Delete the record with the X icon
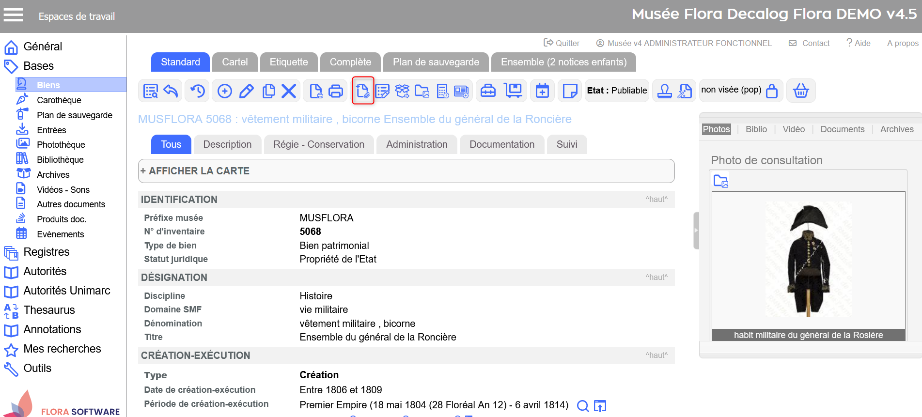 [289, 91]
